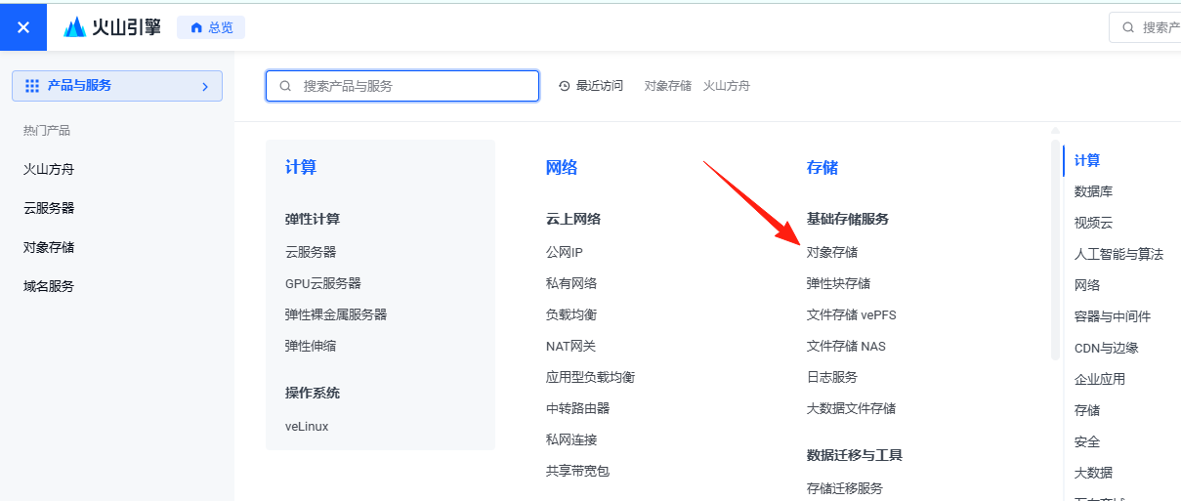Image resolution: width=1181 pixels, height=501 pixels.
Task: Open the recently visited 火山方舟 shortcut
Action: click(727, 86)
